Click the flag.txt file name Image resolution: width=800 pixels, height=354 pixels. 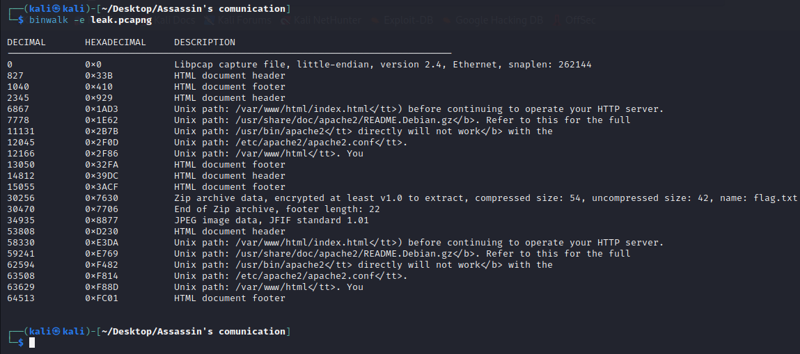click(775, 198)
